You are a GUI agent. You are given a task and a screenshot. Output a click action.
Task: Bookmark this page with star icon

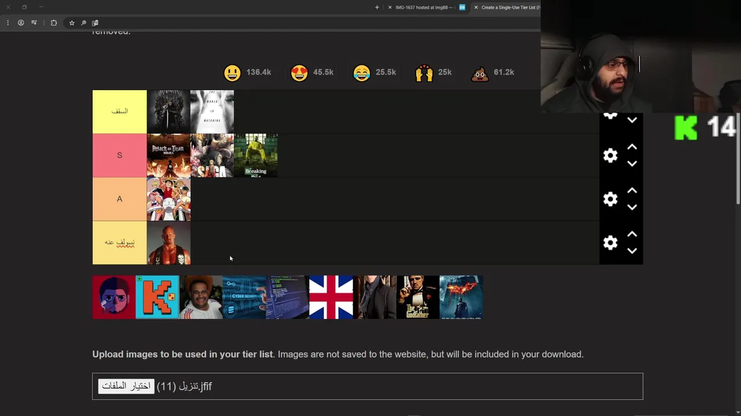[x=72, y=23]
